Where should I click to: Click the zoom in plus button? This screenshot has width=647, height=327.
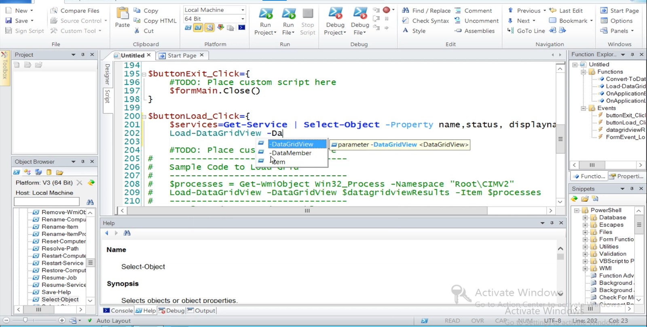[x=62, y=320]
